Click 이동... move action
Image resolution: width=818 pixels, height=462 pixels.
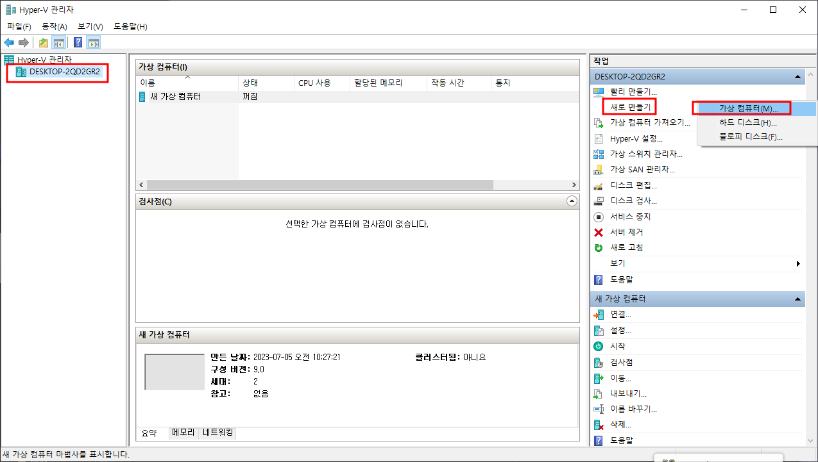620,378
